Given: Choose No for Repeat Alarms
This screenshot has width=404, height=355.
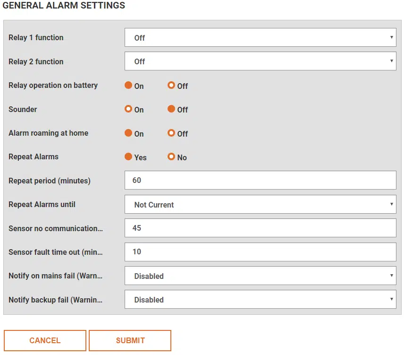Looking at the screenshot, I should pyautogui.click(x=171, y=157).
